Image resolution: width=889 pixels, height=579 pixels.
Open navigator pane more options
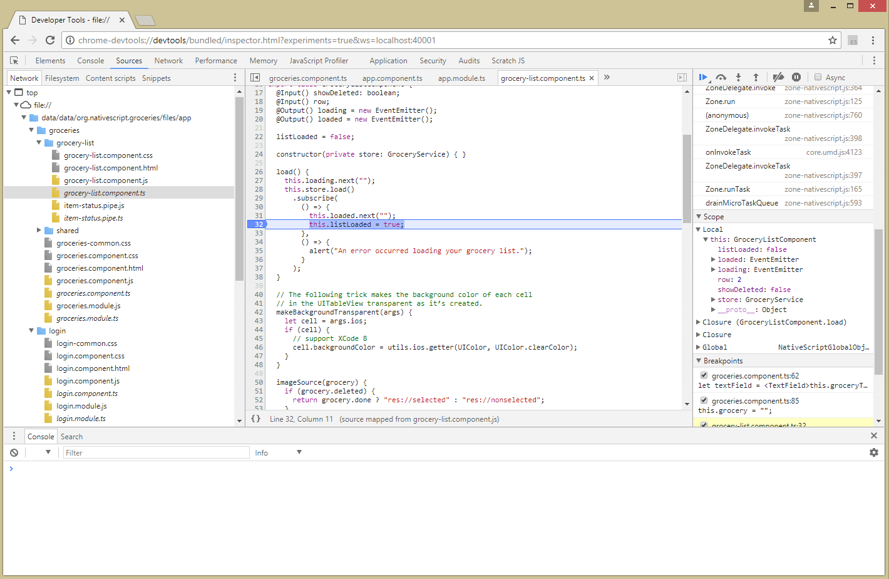235,78
